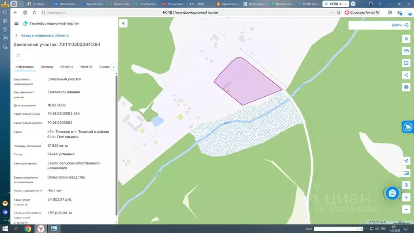Click the Ранее учтенный status value

(61, 154)
